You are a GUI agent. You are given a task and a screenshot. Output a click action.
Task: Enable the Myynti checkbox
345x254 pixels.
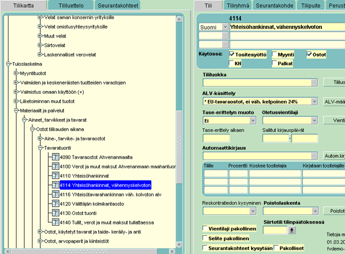coord(274,54)
